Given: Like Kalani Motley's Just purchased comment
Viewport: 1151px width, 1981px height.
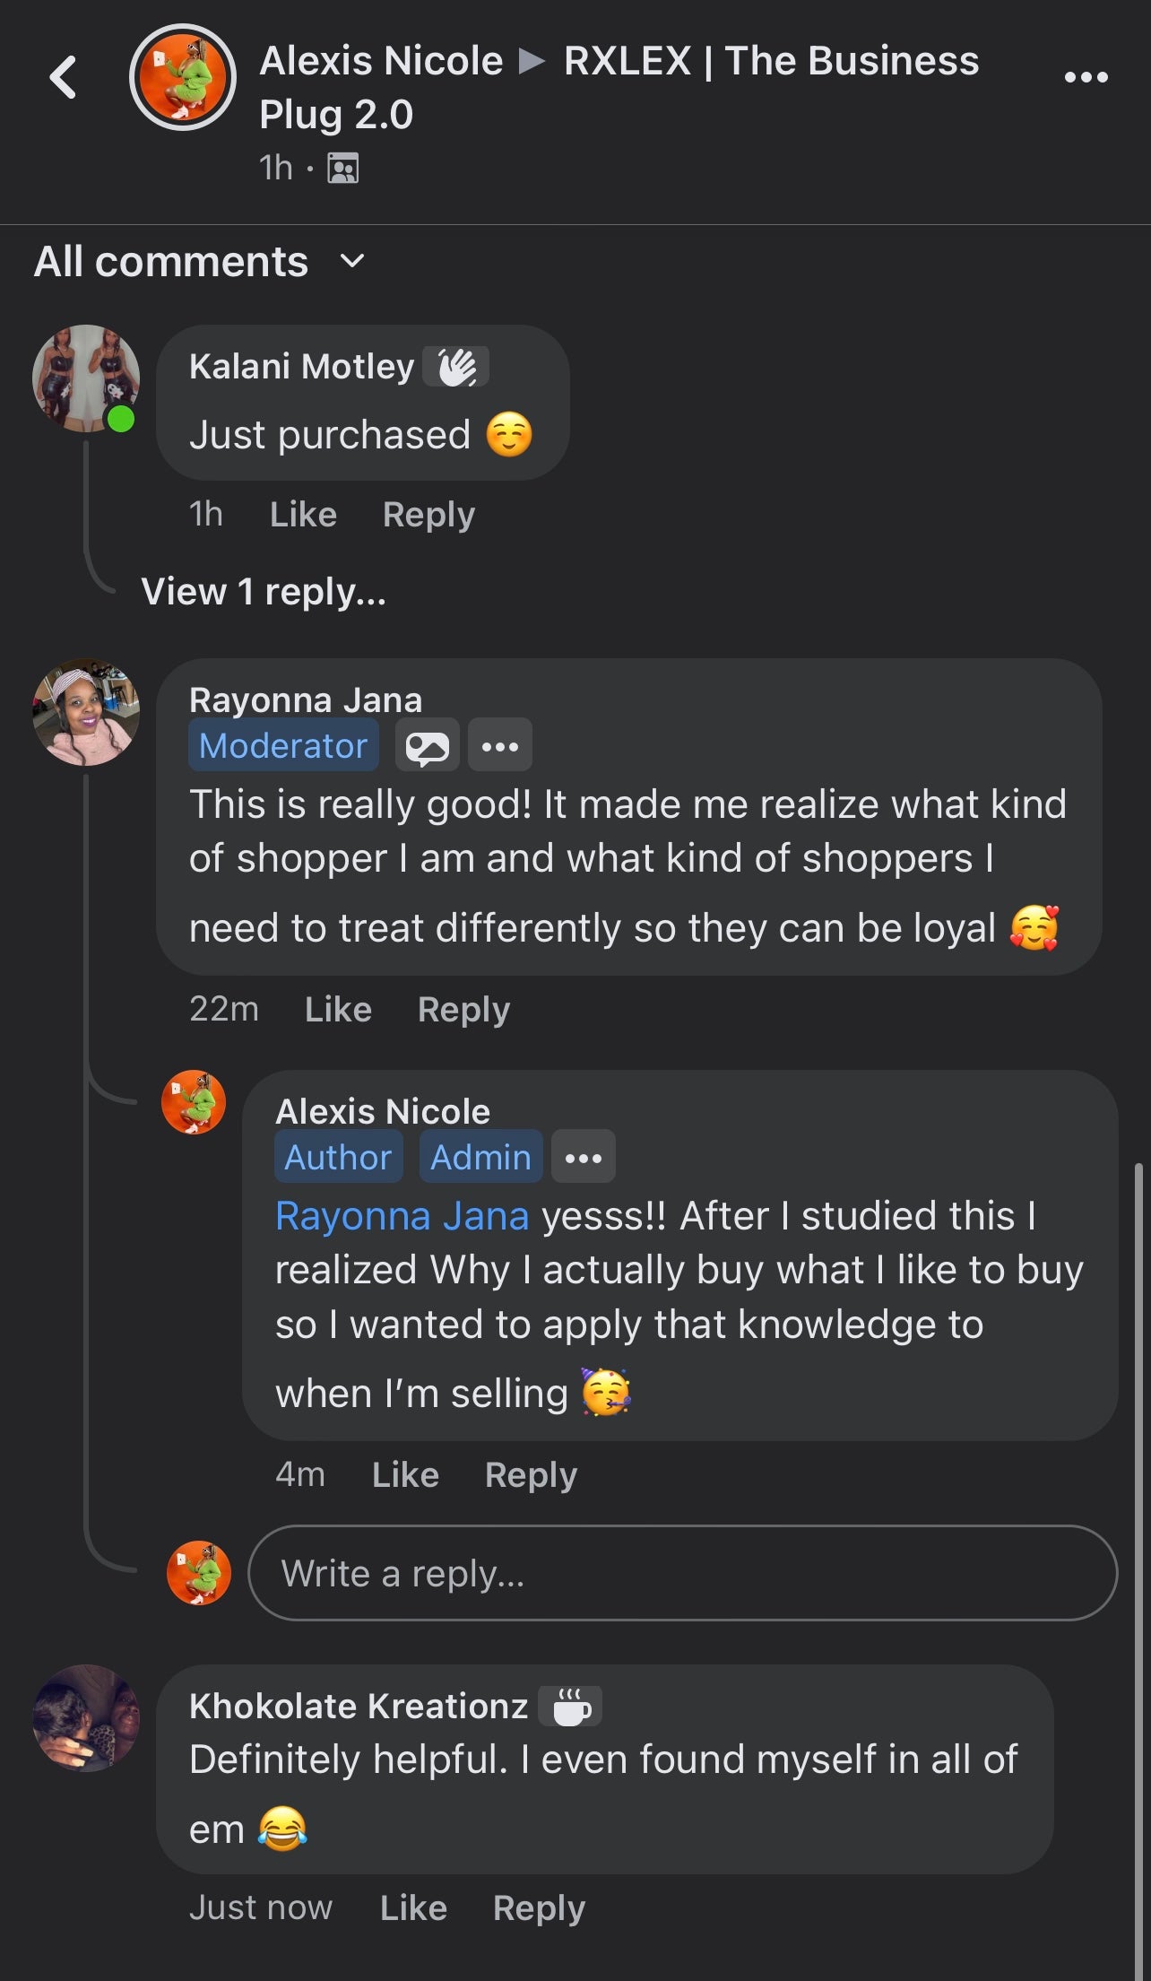Looking at the screenshot, I should coord(303,515).
